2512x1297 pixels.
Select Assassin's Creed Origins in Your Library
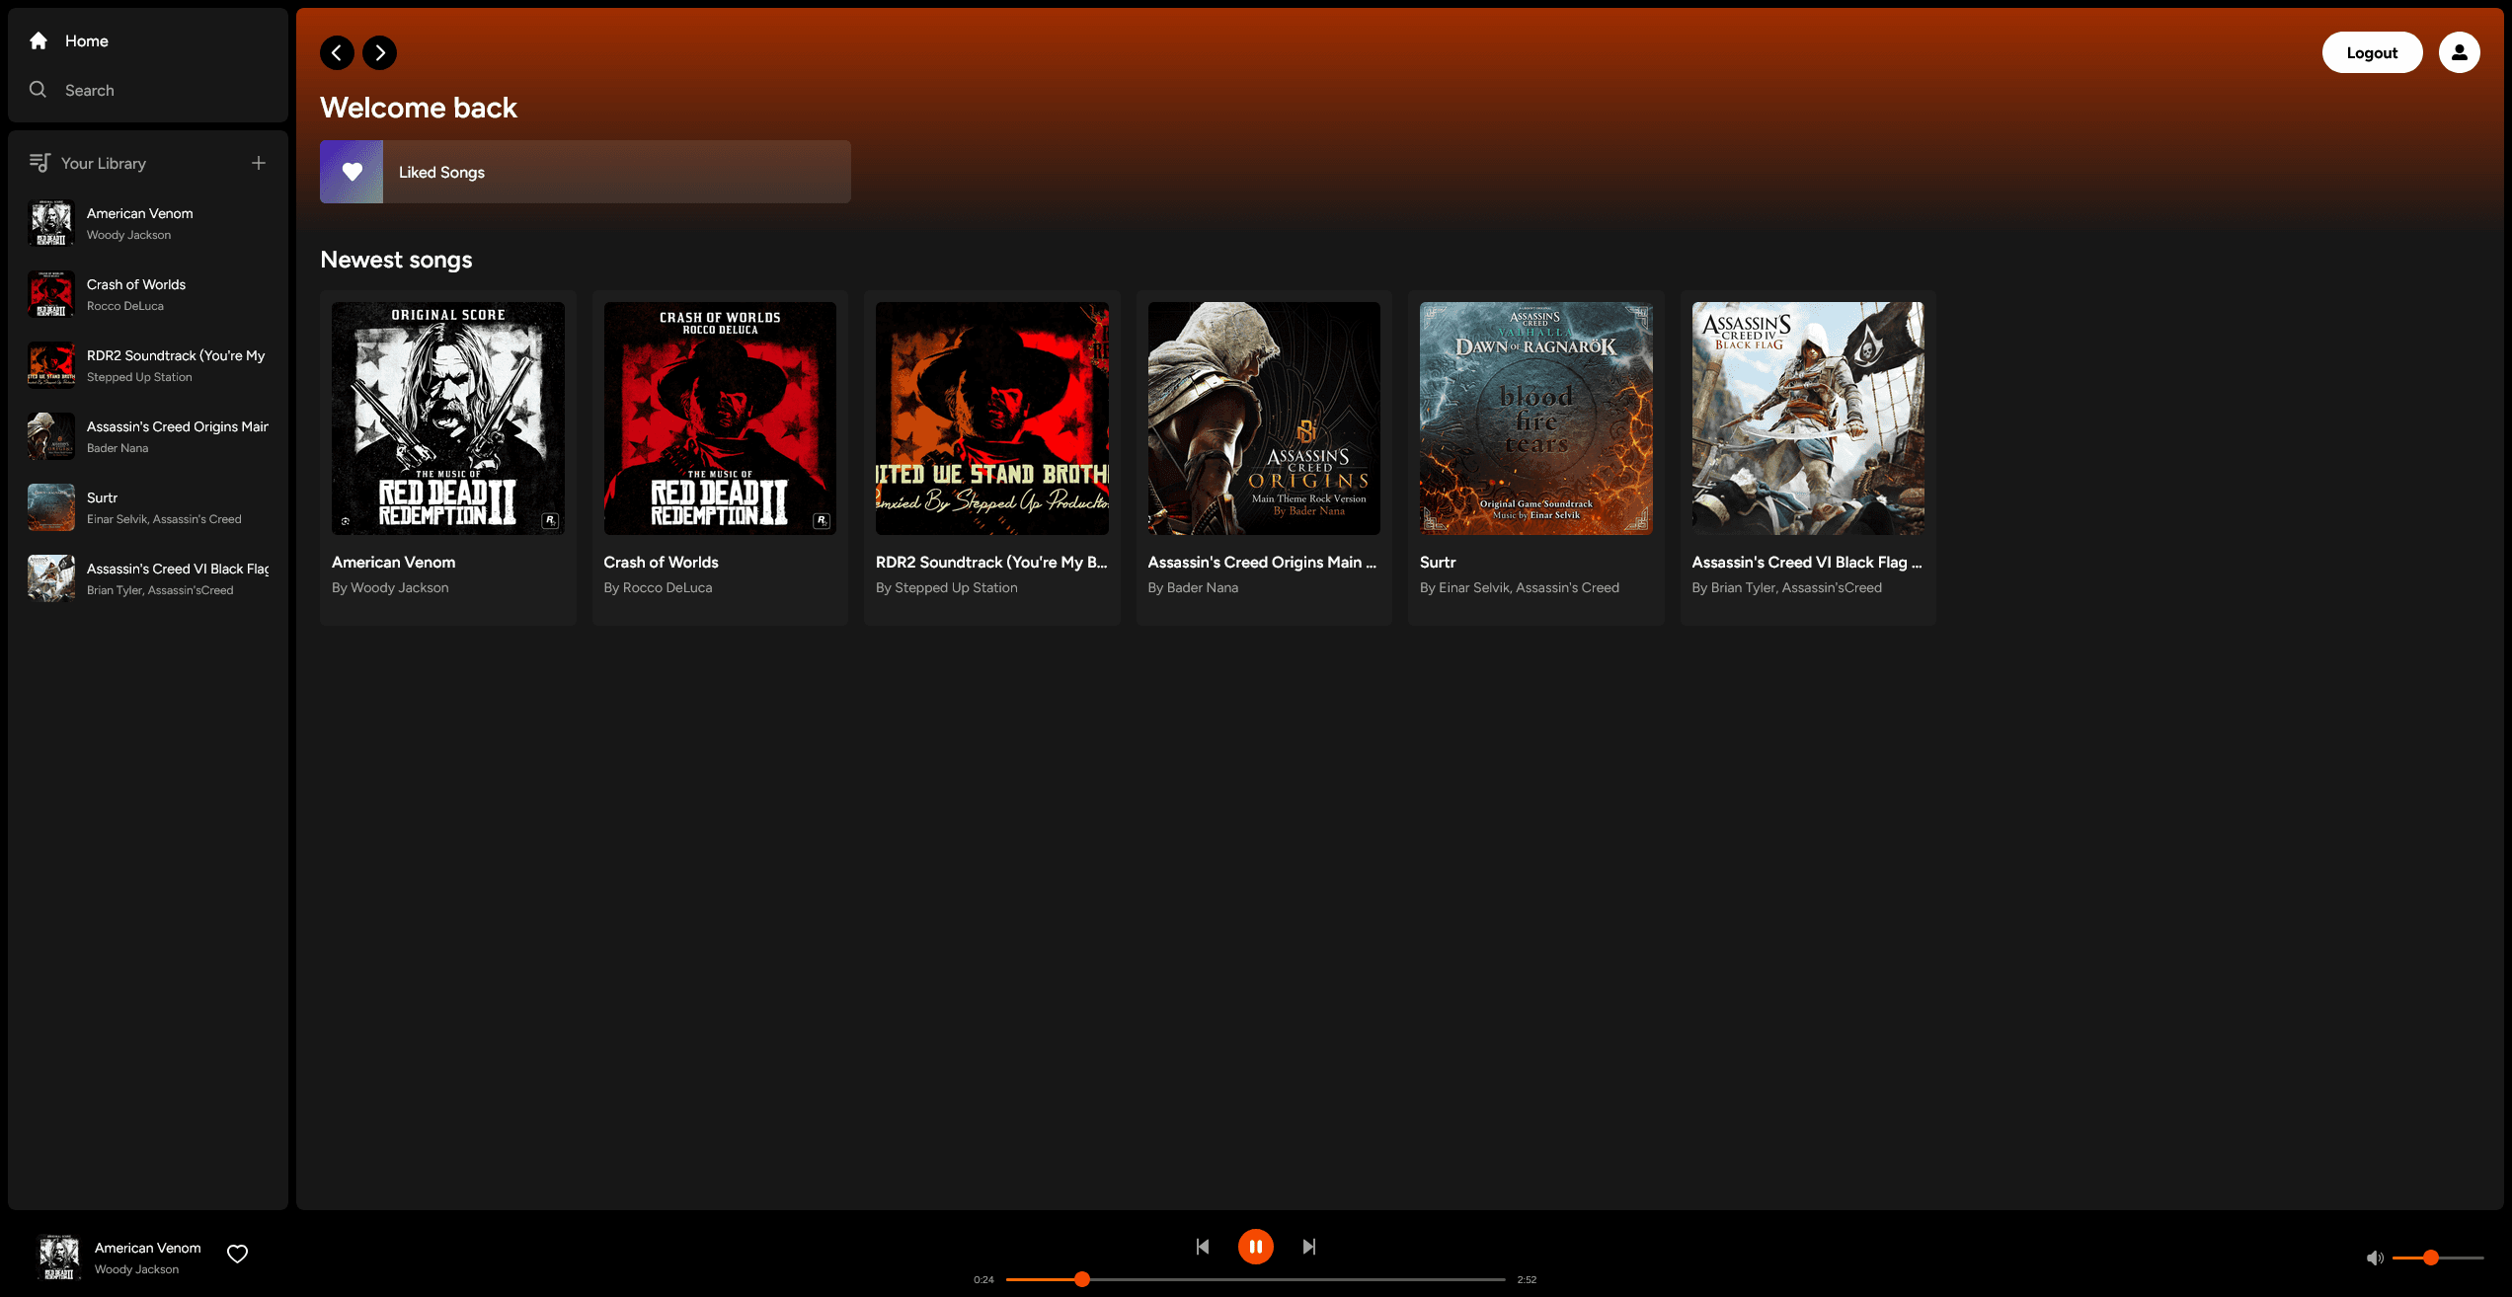pyautogui.click(x=148, y=436)
